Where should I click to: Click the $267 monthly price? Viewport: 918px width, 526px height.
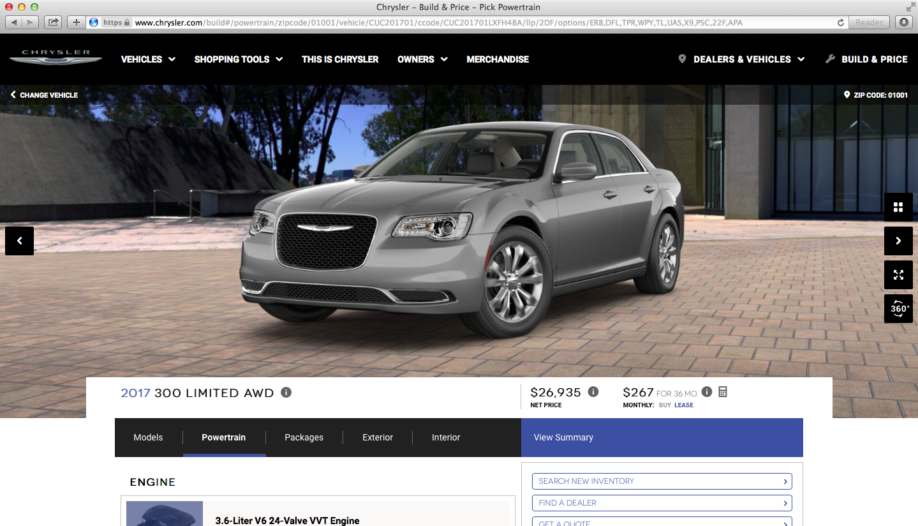coord(638,392)
